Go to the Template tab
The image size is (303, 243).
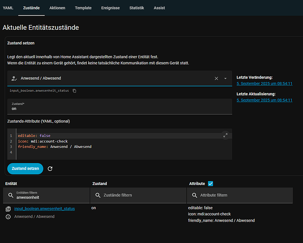coord(83,8)
